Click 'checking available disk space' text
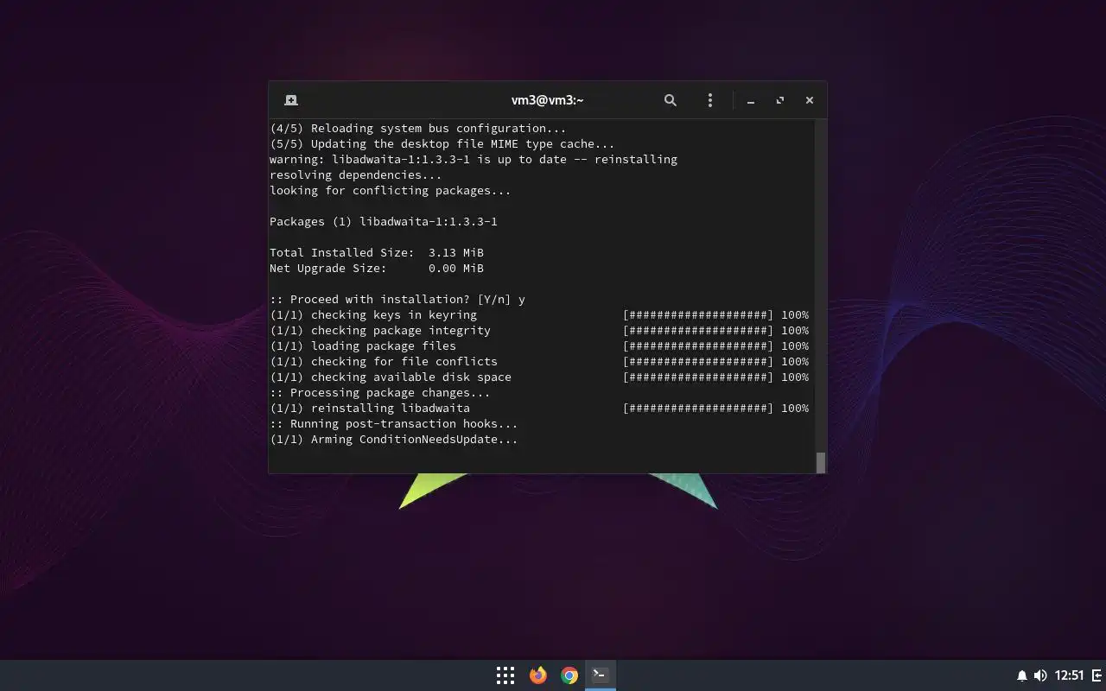This screenshot has width=1106, height=691. coord(411,377)
